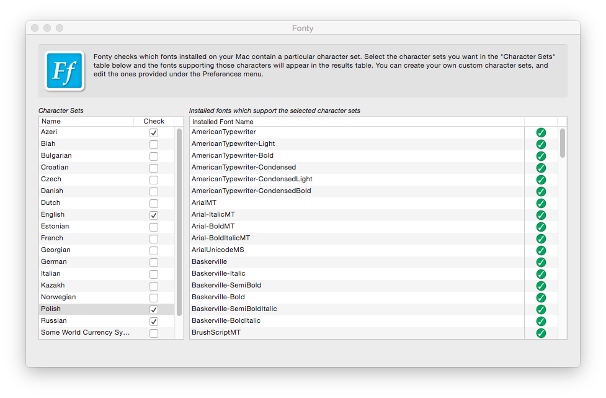606x398 pixels.
Task: Click green checkmark for Baskerville regular row
Action: point(541,262)
